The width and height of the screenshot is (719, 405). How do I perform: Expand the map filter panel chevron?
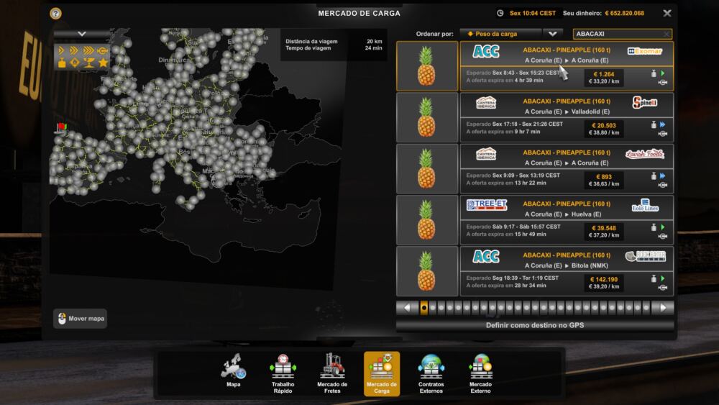click(x=82, y=34)
